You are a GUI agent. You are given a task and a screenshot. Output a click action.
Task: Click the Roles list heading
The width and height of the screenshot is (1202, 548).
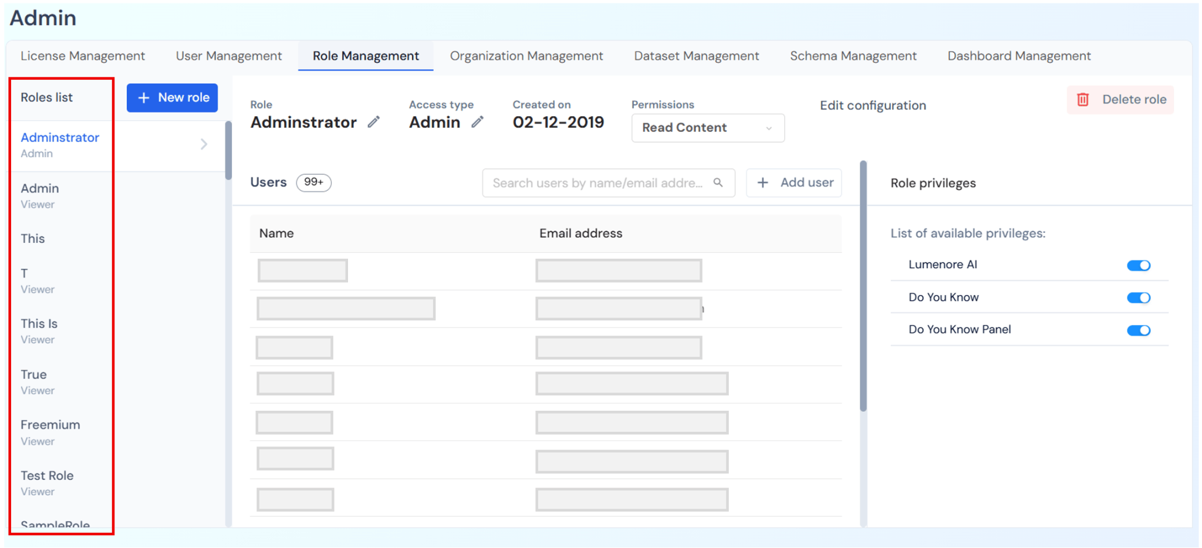pyautogui.click(x=47, y=97)
